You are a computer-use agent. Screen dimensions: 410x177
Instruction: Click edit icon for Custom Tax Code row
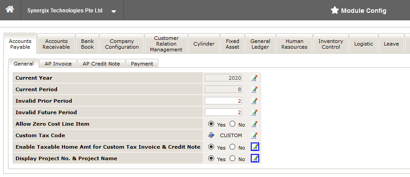tap(254, 135)
